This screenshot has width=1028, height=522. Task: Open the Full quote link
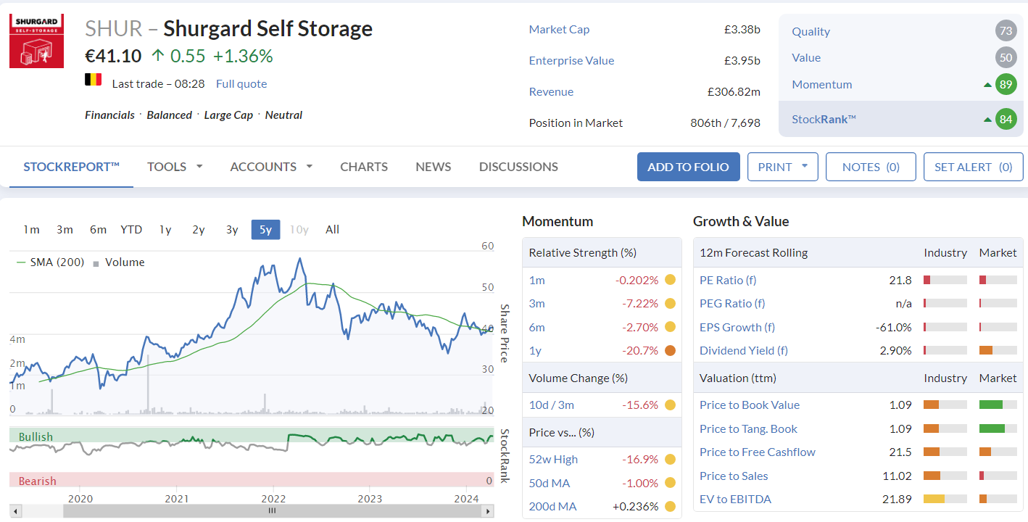pyautogui.click(x=241, y=84)
